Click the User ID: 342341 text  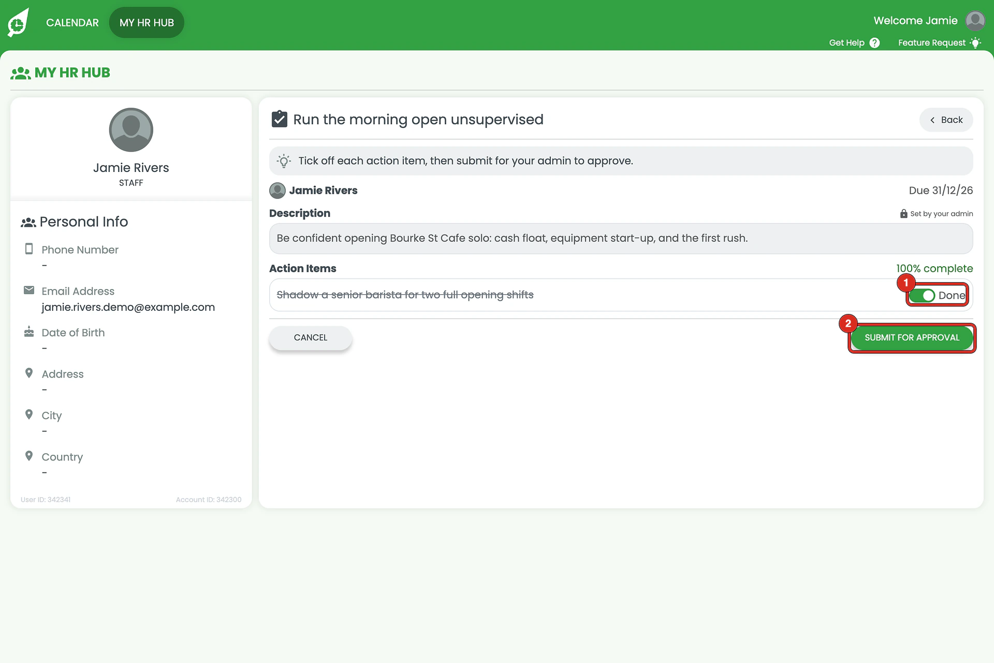46,500
